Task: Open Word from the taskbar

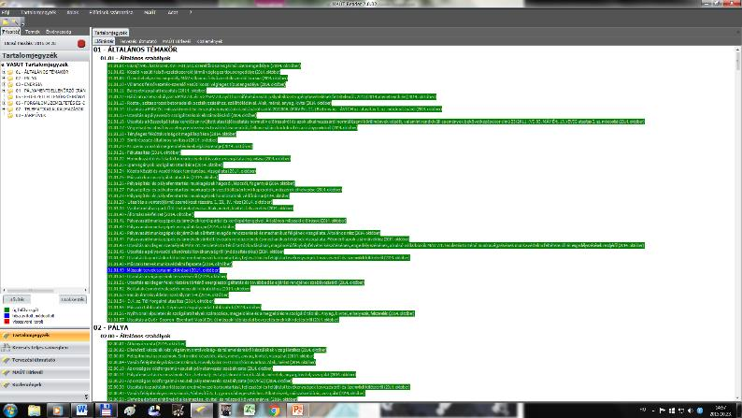Action: (81, 410)
